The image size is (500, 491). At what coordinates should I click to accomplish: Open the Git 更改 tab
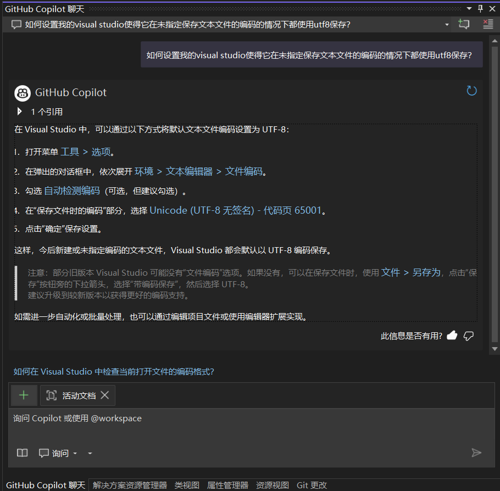(x=312, y=485)
